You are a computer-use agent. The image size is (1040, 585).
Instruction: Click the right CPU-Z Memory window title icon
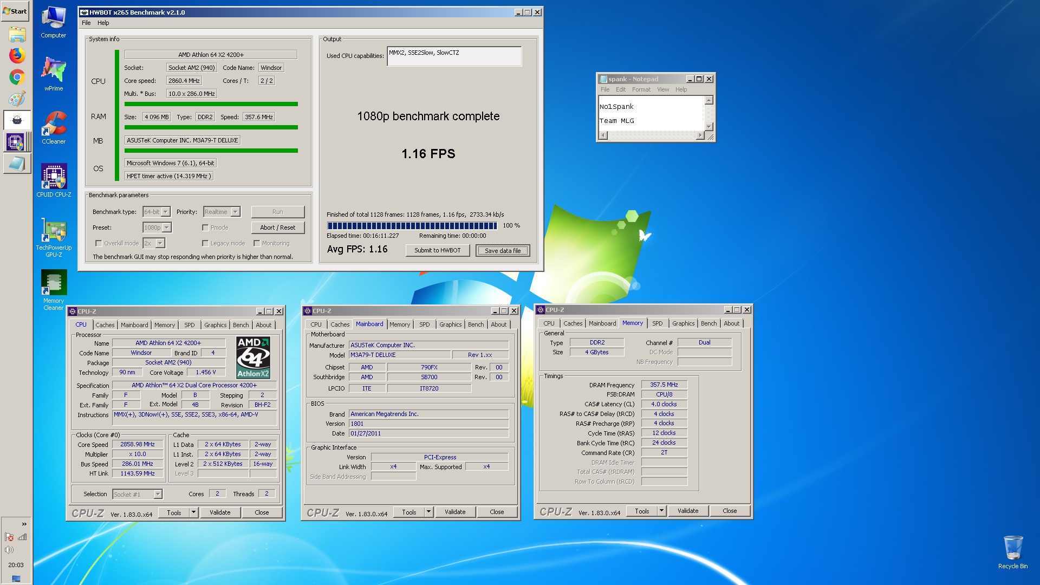point(540,310)
